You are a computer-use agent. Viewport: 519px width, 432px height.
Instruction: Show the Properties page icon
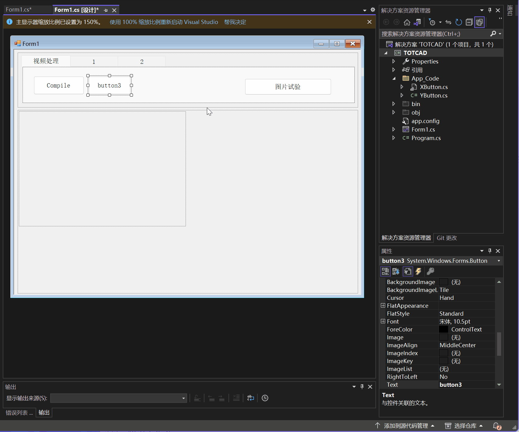[408, 271]
